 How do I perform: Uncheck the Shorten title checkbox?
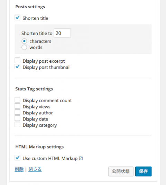17,18
